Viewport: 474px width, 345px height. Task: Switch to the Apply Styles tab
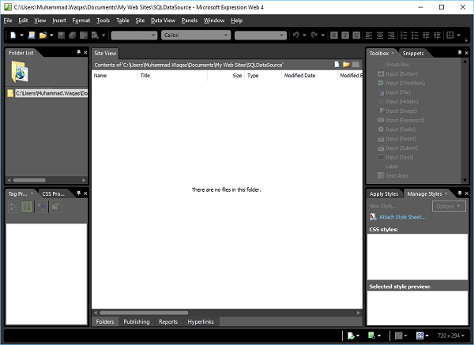pyautogui.click(x=384, y=194)
